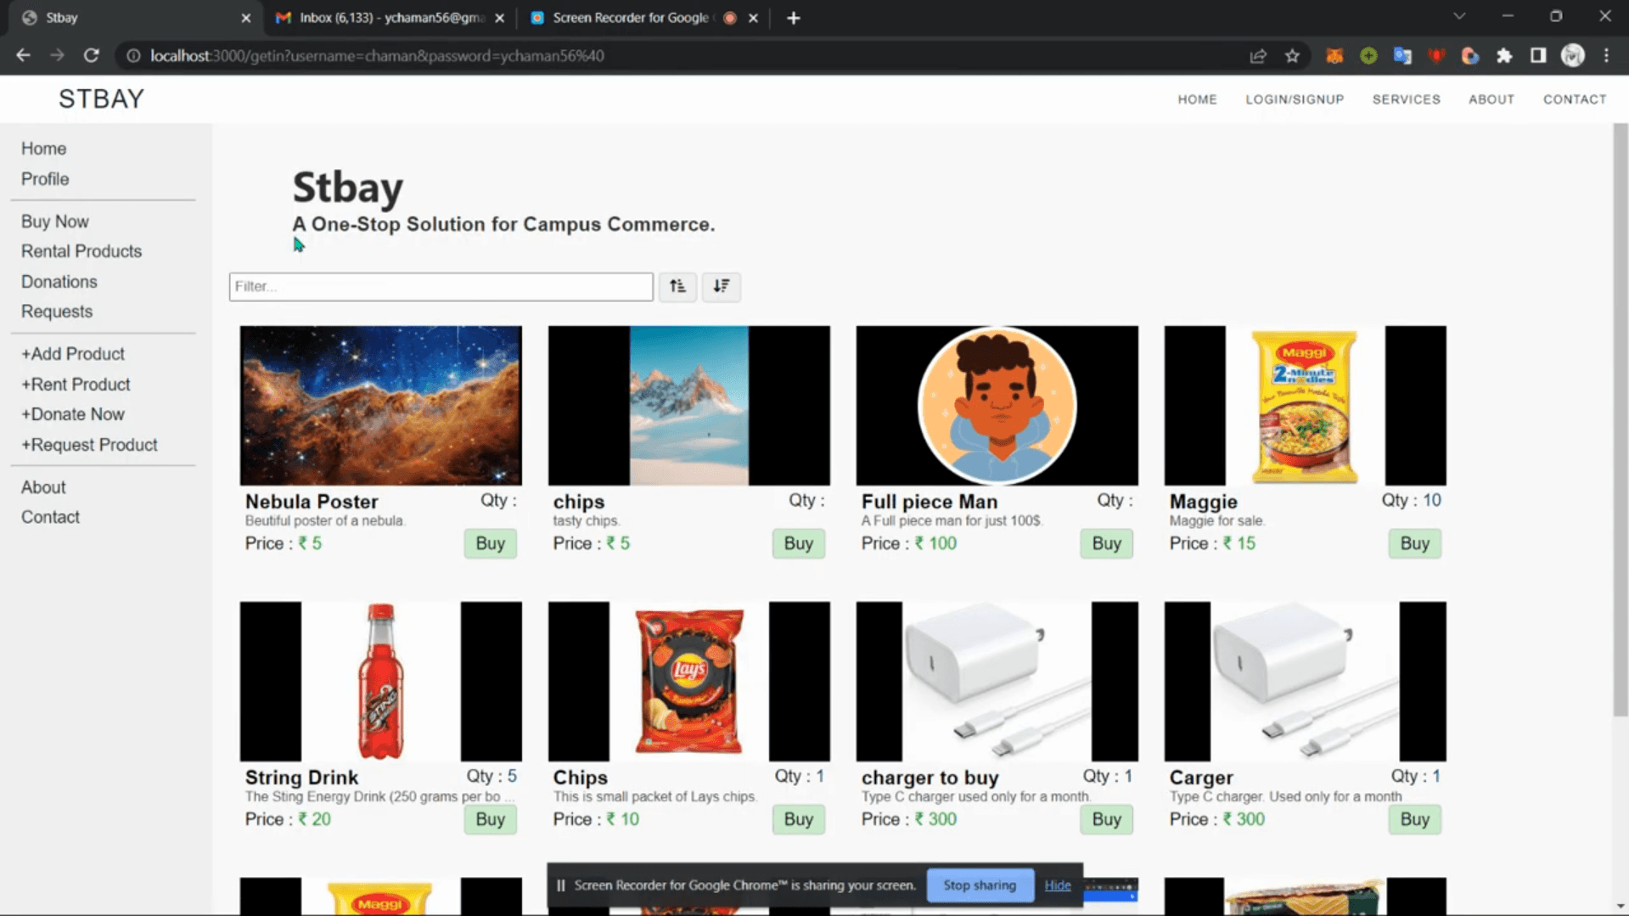The width and height of the screenshot is (1629, 916).
Task: Open the String Drink bottle image
Action: pyautogui.click(x=380, y=682)
